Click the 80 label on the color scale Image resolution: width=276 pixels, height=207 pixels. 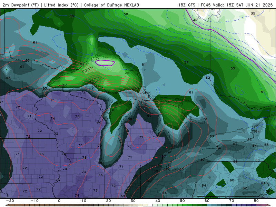click(256, 201)
